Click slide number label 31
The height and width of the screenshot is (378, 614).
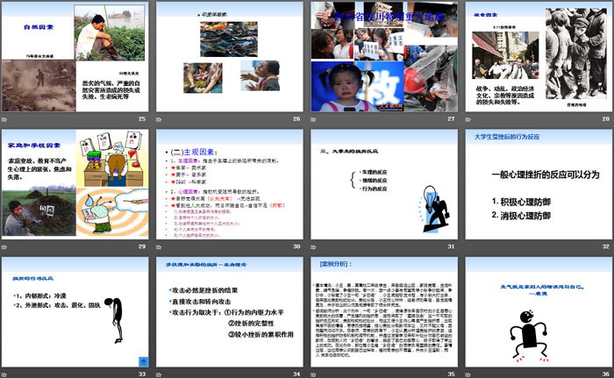click(x=451, y=246)
